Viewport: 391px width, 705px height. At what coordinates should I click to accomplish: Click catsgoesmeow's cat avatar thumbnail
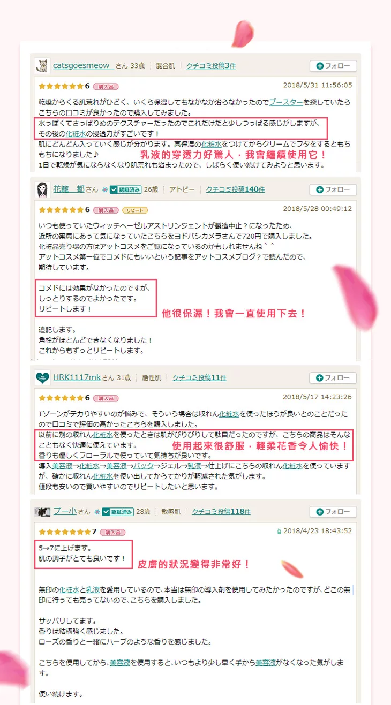(x=42, y=66)
